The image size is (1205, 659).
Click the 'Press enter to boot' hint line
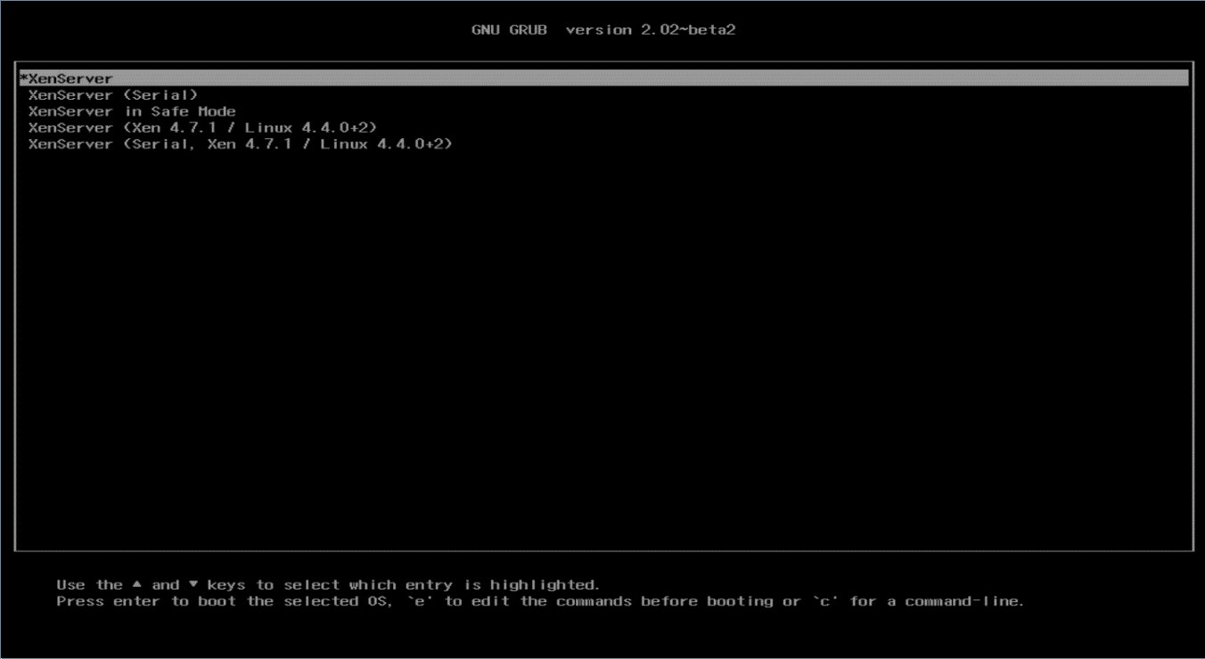point(540,601)
